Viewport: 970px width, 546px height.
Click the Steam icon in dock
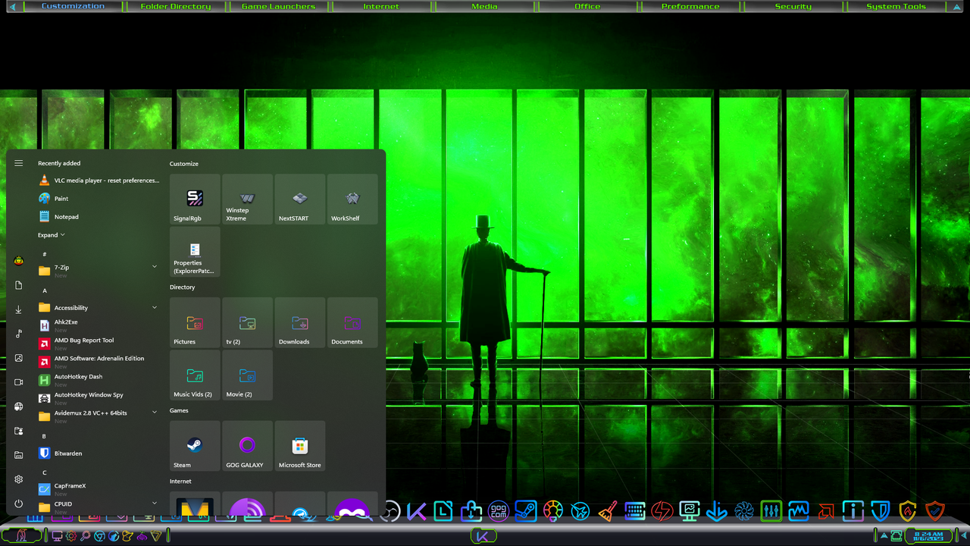pyautogui.click(x=526, y=511)
